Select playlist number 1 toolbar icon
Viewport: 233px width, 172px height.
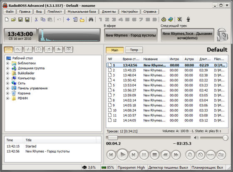pyautogui.click(x=100, y=20)
